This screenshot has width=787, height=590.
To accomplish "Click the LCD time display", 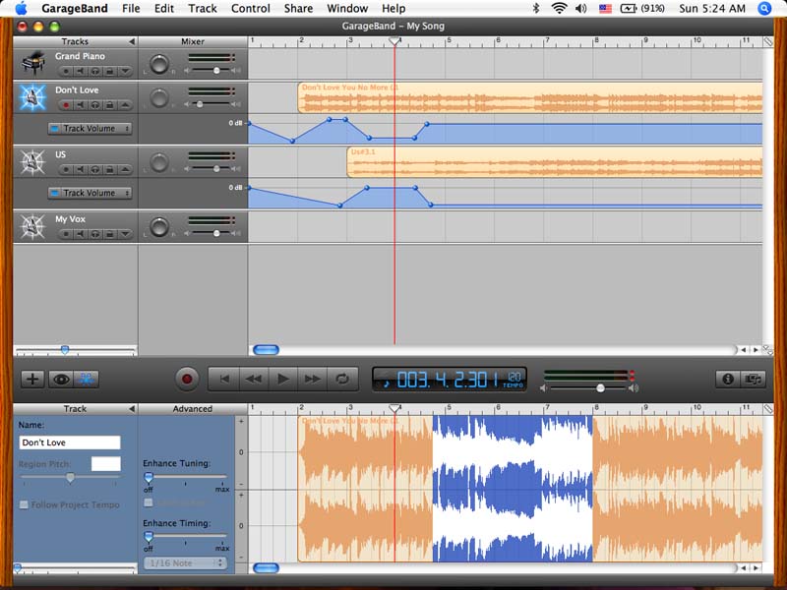I will pyautogui.click(x=450, y=380).
